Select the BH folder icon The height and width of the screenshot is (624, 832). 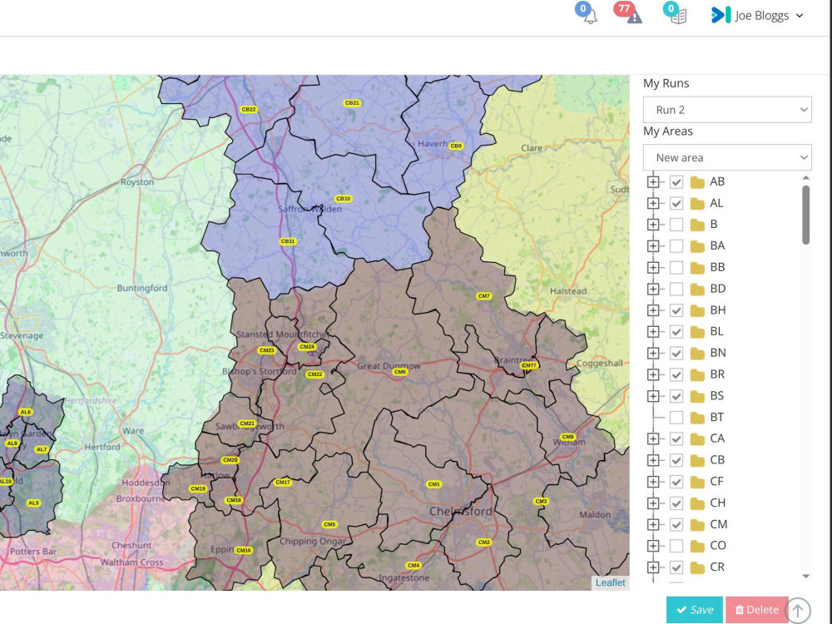[697, 311]
